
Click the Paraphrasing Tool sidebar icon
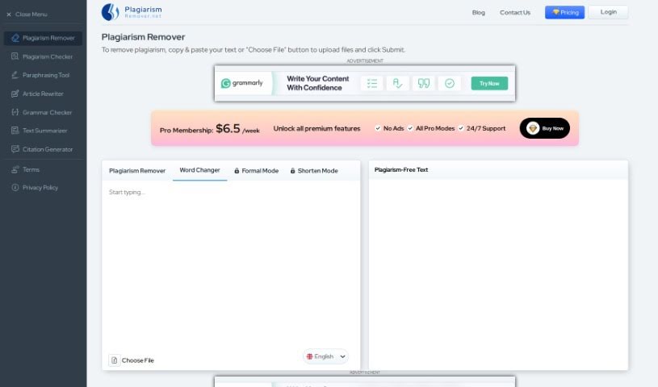15,75
